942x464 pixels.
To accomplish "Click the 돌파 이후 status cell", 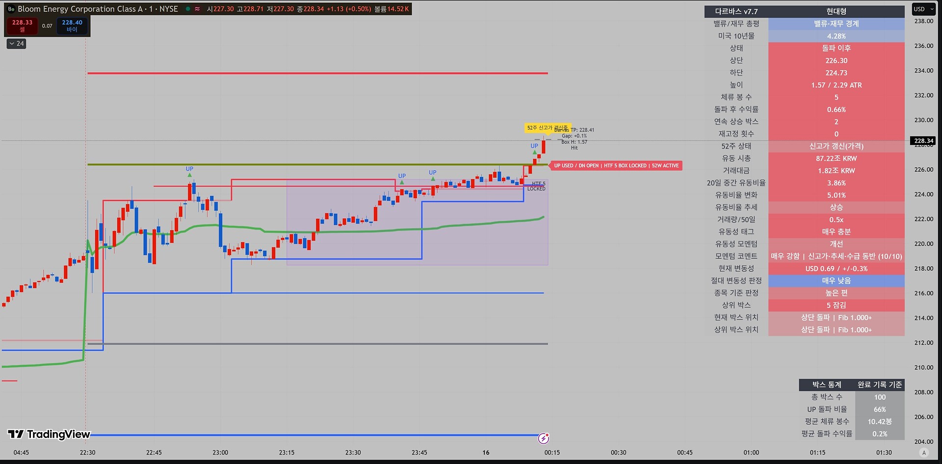I will point(836,48).
